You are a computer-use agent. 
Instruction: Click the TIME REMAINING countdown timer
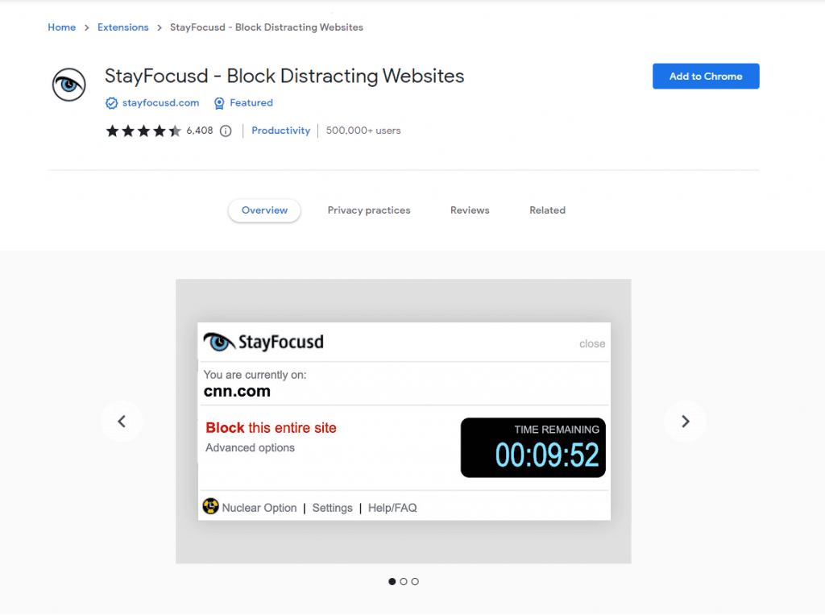click(533, 447)
